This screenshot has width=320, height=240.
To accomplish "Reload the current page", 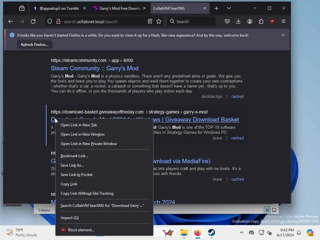I will [33, 22].
